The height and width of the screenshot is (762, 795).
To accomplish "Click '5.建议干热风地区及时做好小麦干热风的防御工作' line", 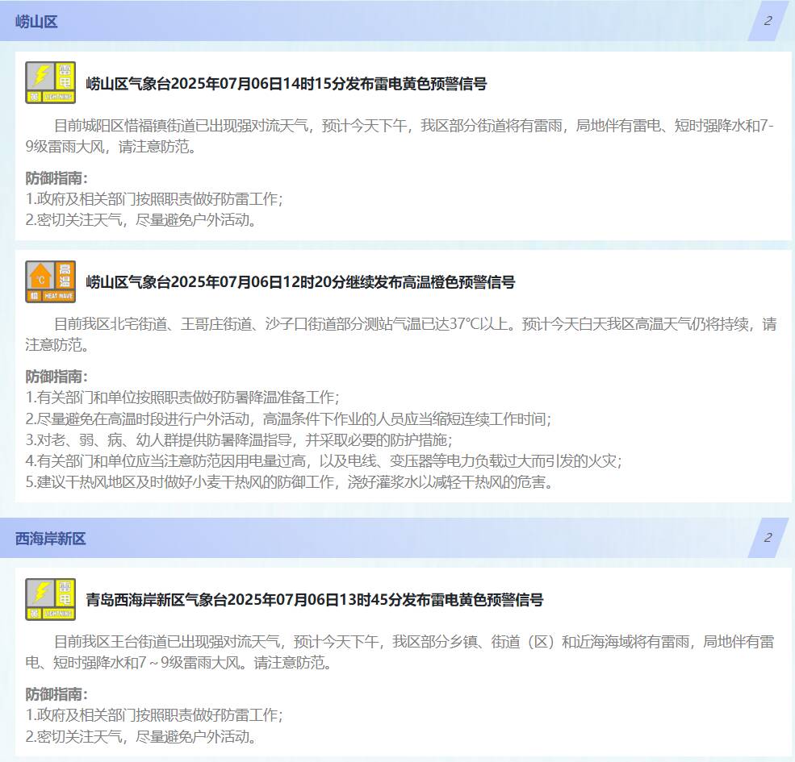I will click(289, 482).
